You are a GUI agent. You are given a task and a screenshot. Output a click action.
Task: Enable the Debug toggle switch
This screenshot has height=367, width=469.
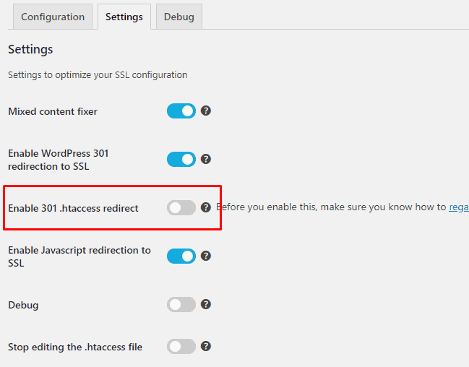click(x=181, y=304)
